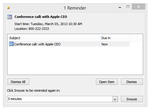Dismiss the selected reminder

coord(132,82)
